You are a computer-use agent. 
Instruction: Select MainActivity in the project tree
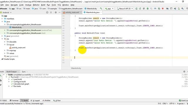[x=17, y=27]
